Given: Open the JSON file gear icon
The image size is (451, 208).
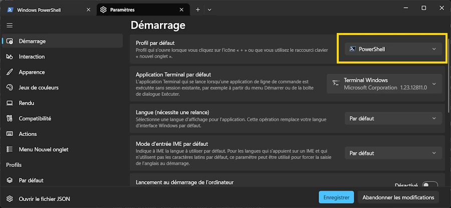Looking at the screenshot, I should [x=10, y=198].
